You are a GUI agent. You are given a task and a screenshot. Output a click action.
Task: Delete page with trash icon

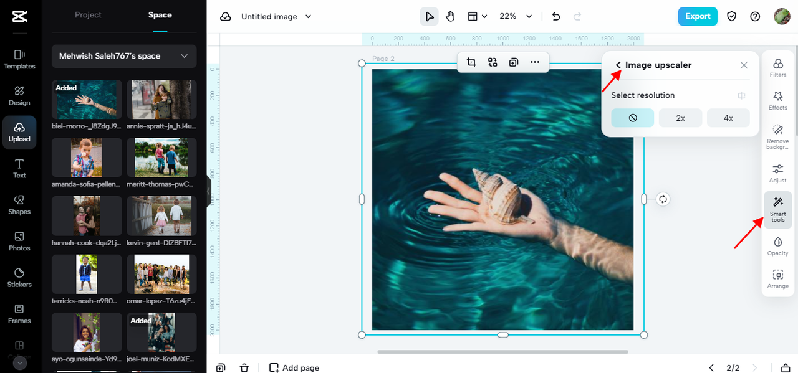tap(244, 368)
